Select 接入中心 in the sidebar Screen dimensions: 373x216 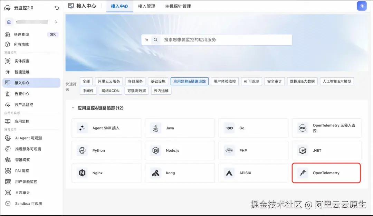pos(31,83)
